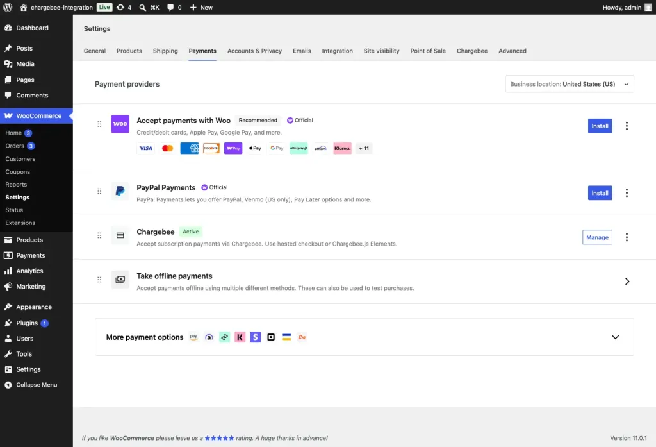The width and height of the screenshot is (656, 447).
Task: Switch to the General settings tab
Action: pos(95,51)
